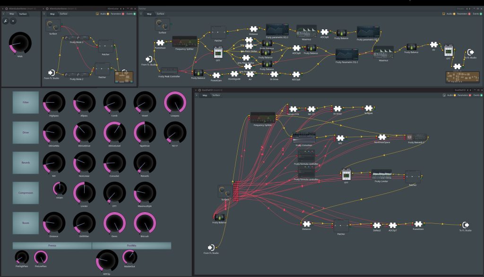Click the Fruity Peak Controller node
This screenshot has height=277, width=484.
point(169,71)
